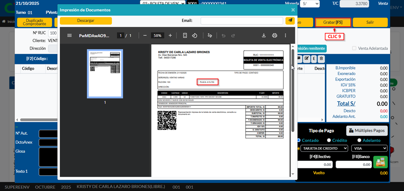This screenshot has width=404, height=191.
Task: Zoom in the PDF preview
Action: (x=170, y=35)
